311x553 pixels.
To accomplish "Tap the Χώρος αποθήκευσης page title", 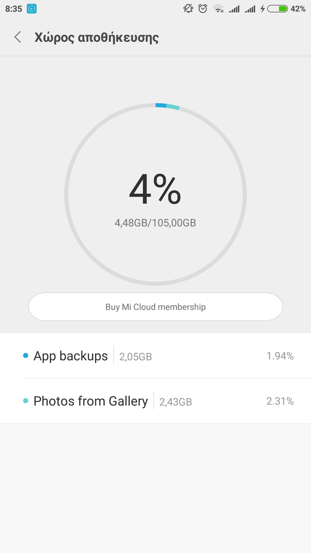I will pyautogui.click(x=96, y=37).
